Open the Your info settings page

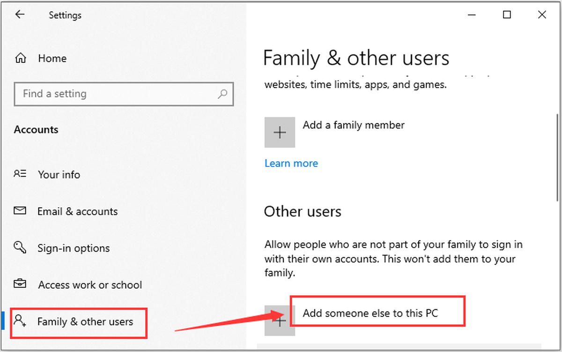pos(59,174)
